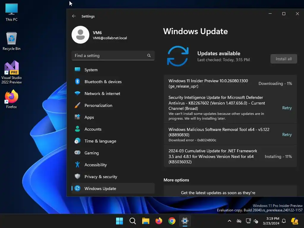This screenshot has height=228, width=304.
Task: Open Privacy & security settings
Action: [x=113, y=177]
